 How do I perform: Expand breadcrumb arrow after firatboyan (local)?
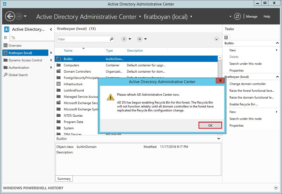click(191, 17)
